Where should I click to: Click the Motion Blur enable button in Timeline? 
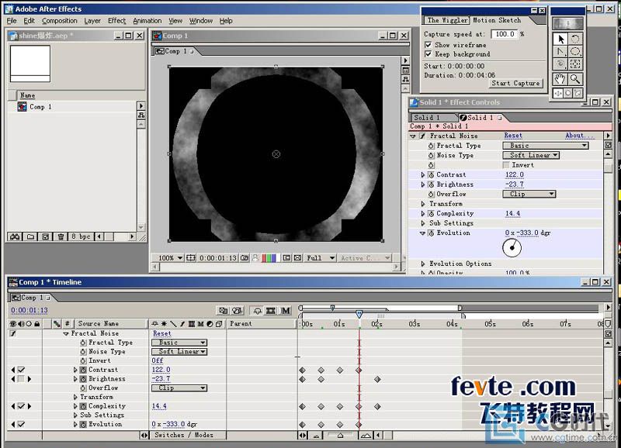(x=286, y=311)
